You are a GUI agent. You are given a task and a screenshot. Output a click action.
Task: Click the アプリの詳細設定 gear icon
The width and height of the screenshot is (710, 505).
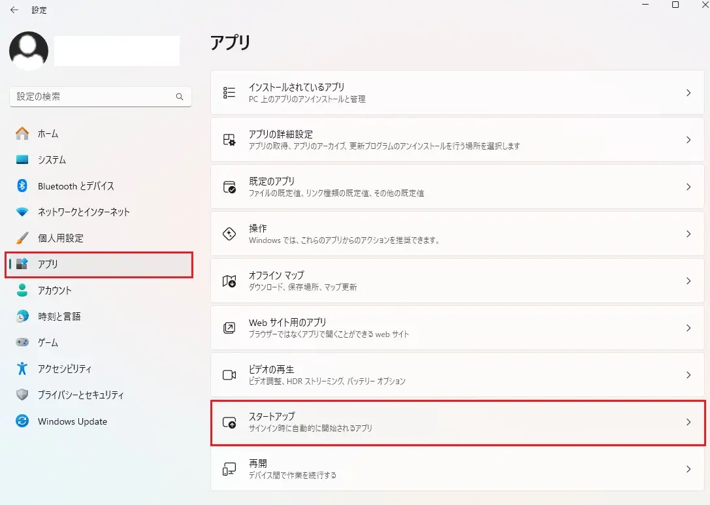coord(229,140)
